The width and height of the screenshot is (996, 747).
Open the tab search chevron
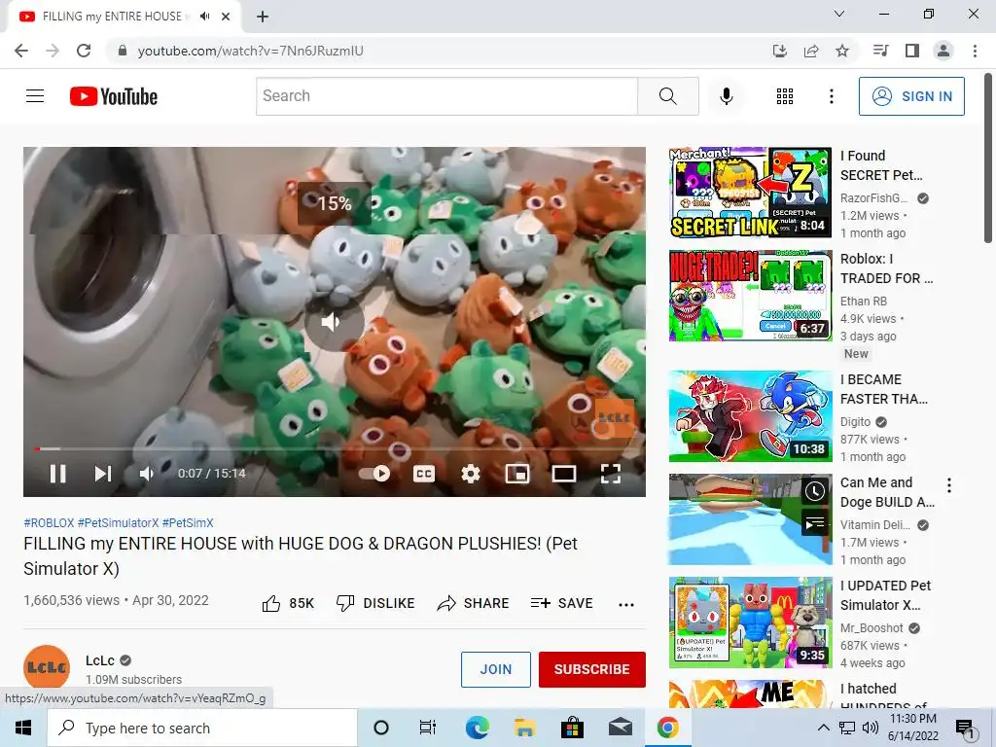coord(839,14)
